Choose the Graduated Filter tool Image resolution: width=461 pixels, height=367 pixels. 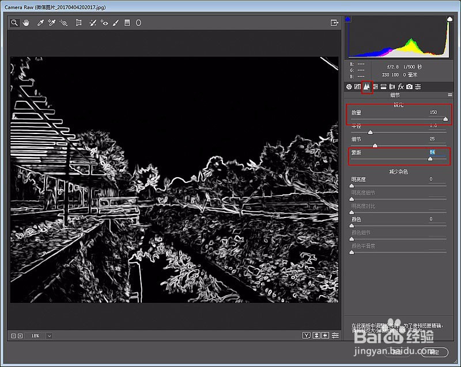tap(127, 22)
